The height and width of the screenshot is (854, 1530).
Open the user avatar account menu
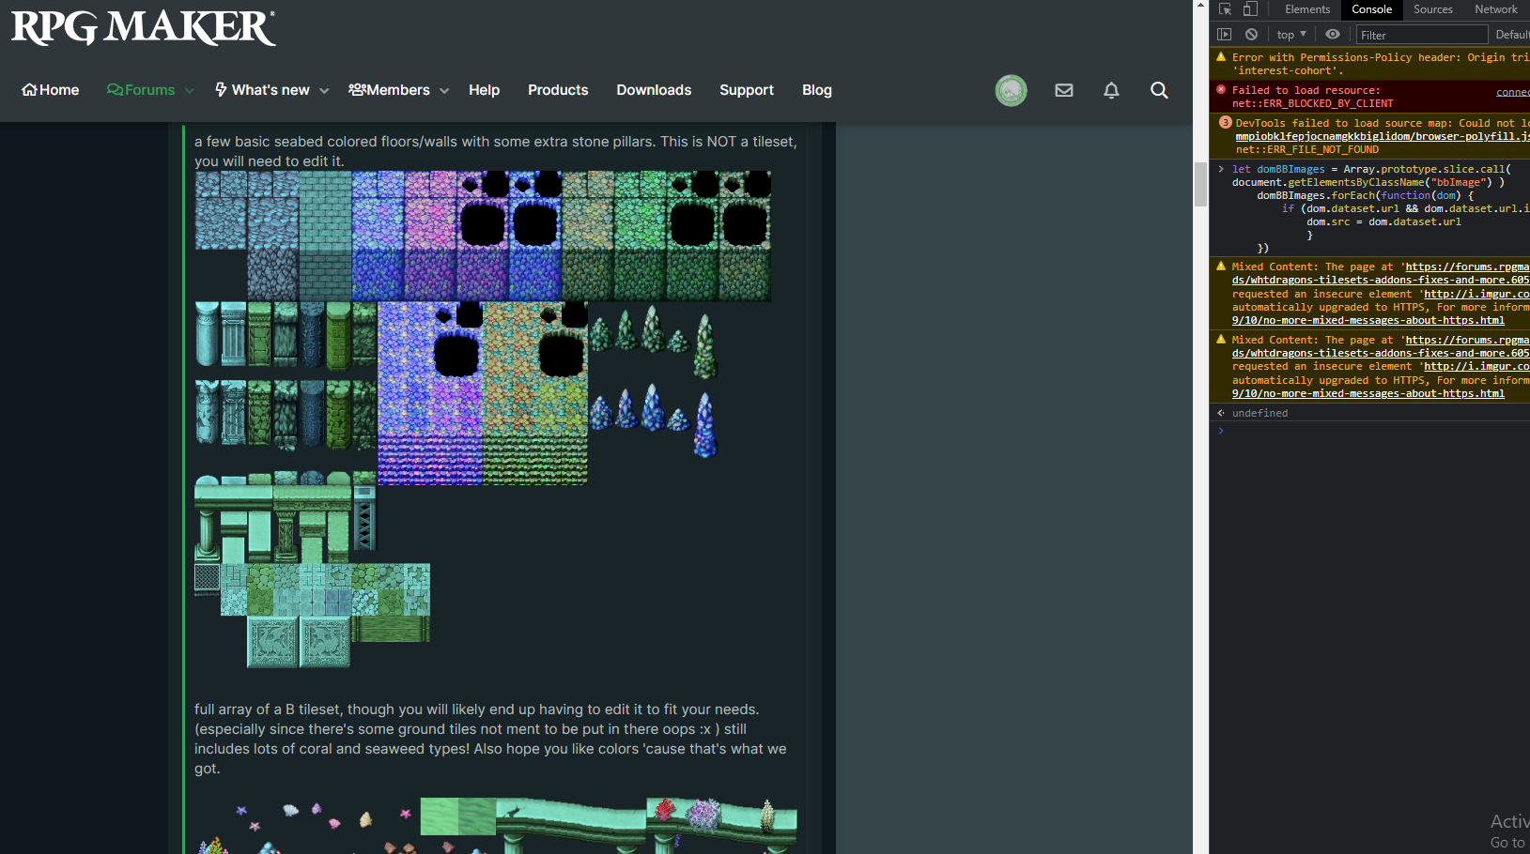coord(1012,90)
